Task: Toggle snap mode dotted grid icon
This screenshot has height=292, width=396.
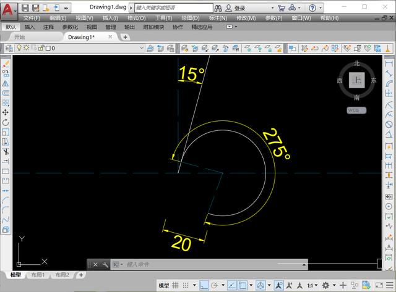Action: tap(186, 285)
